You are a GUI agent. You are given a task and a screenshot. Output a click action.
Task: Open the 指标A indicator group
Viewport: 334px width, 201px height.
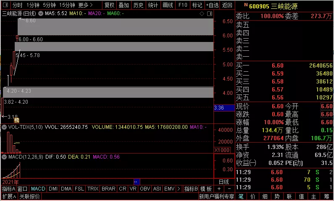(x=9, y=189)
